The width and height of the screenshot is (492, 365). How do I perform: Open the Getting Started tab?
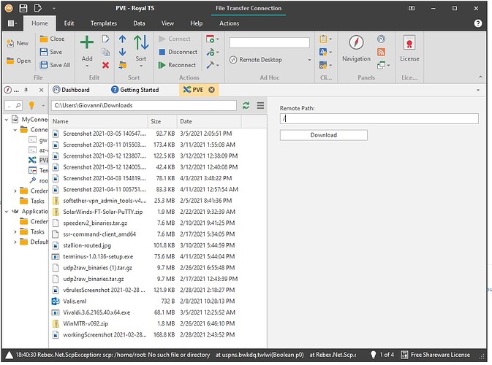[x=139, y=90]
